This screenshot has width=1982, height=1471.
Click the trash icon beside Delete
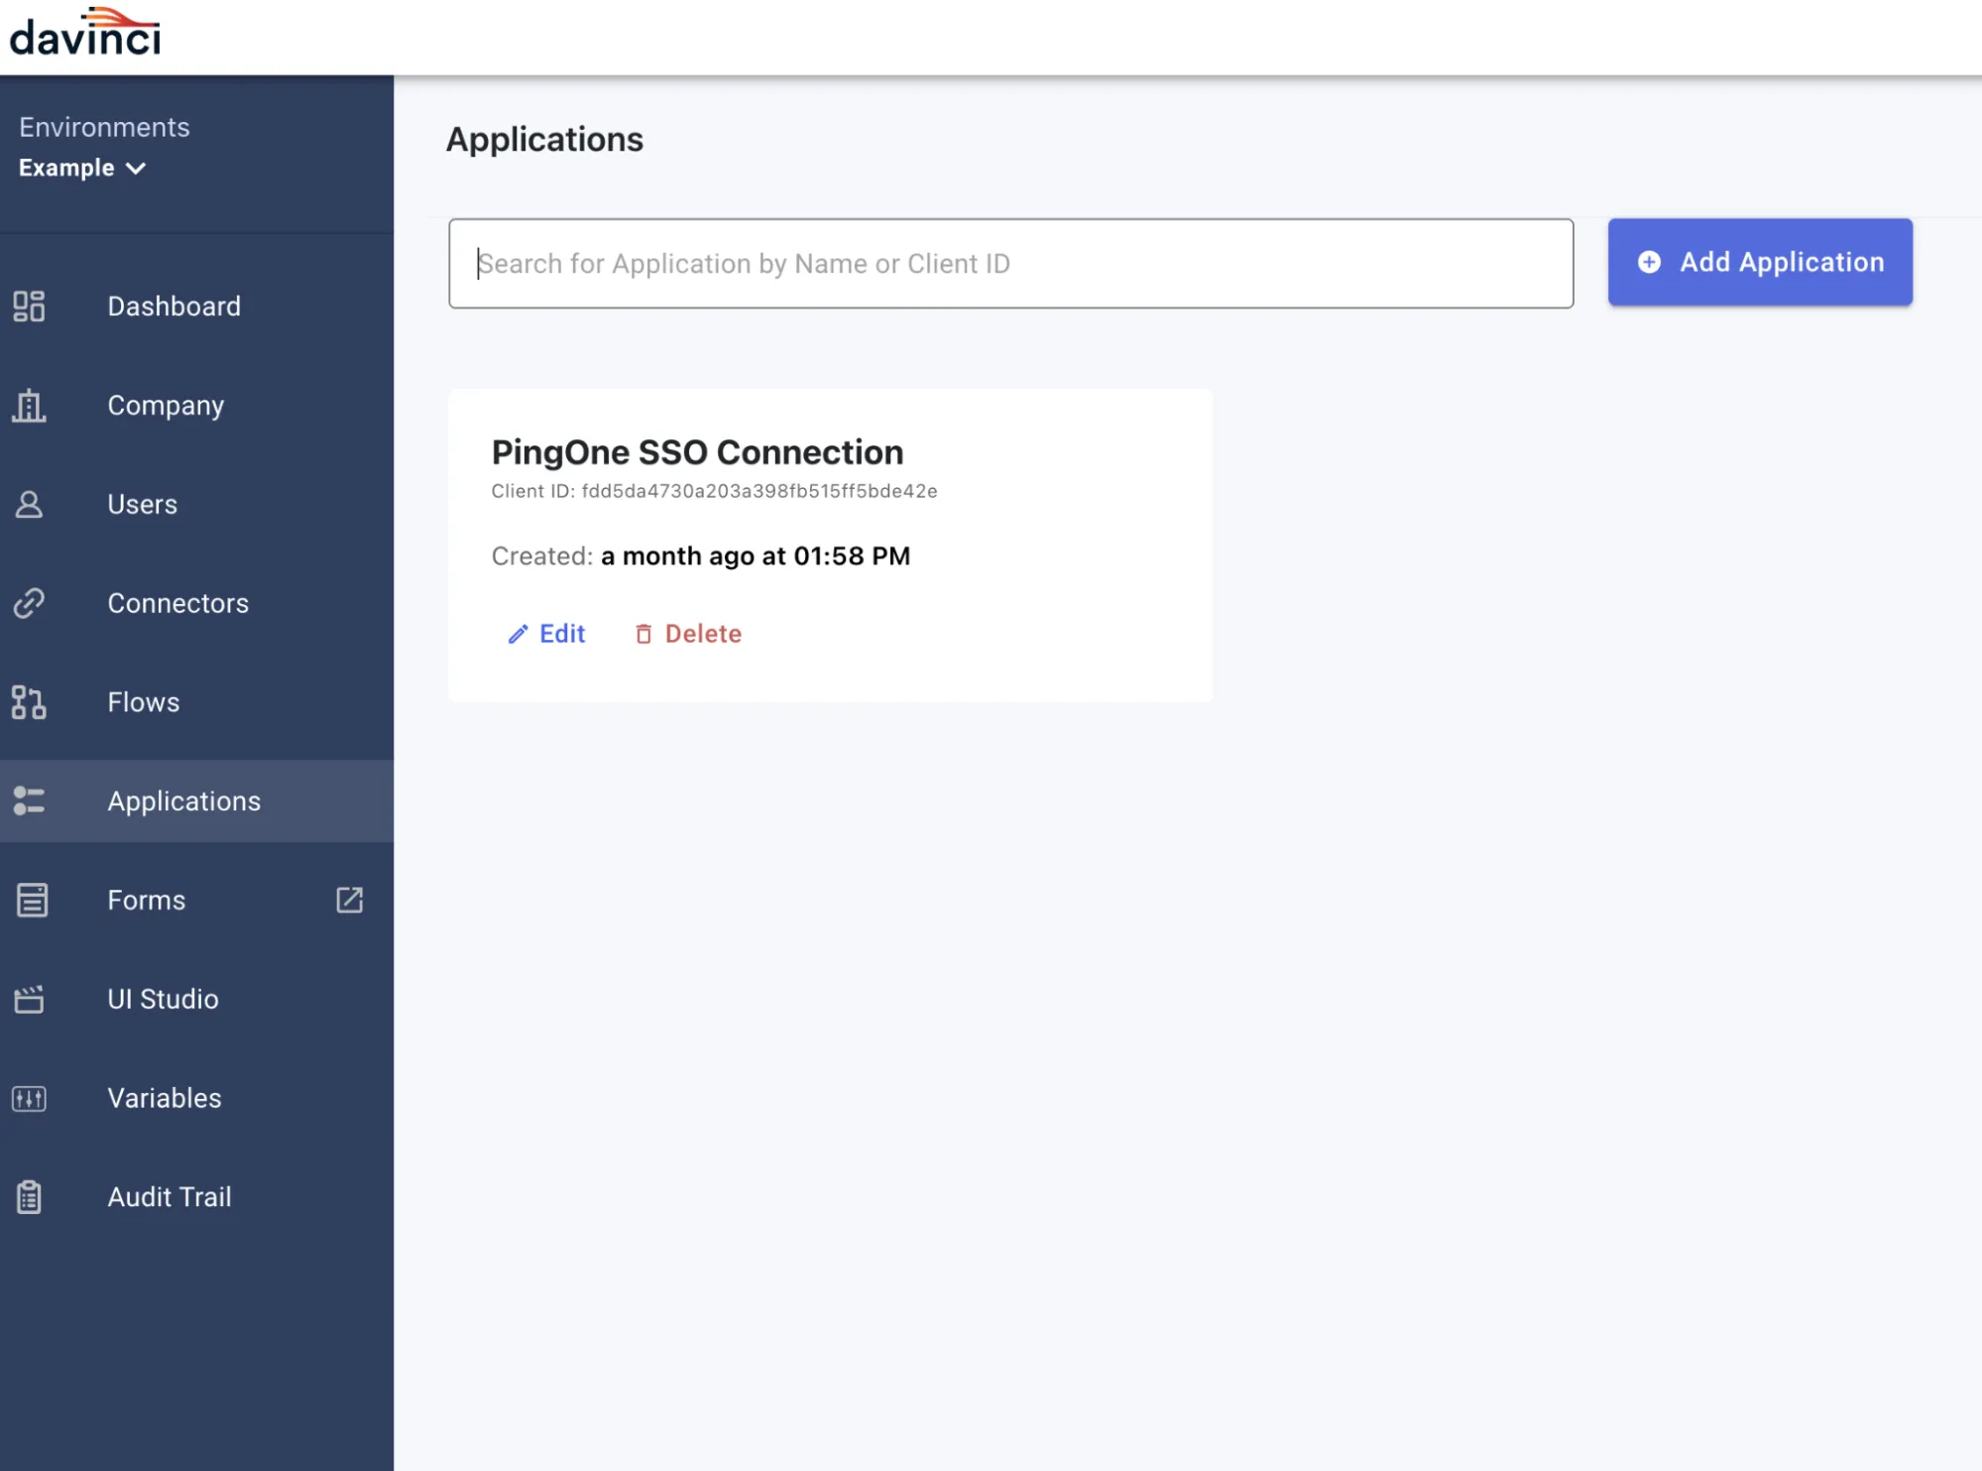click(x=643, y=634)
